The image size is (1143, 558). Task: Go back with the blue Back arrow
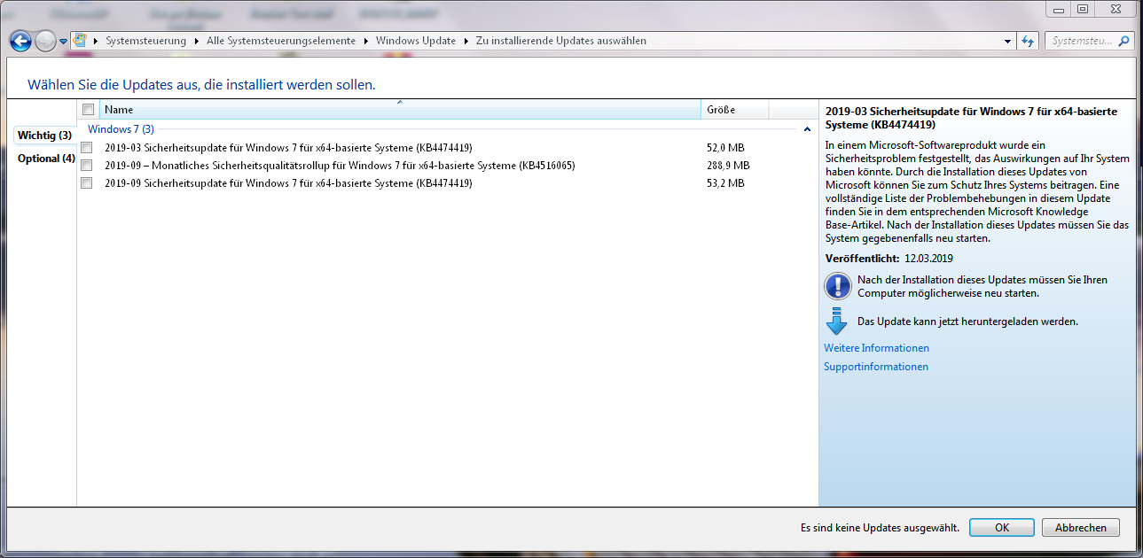click(21, 41)
